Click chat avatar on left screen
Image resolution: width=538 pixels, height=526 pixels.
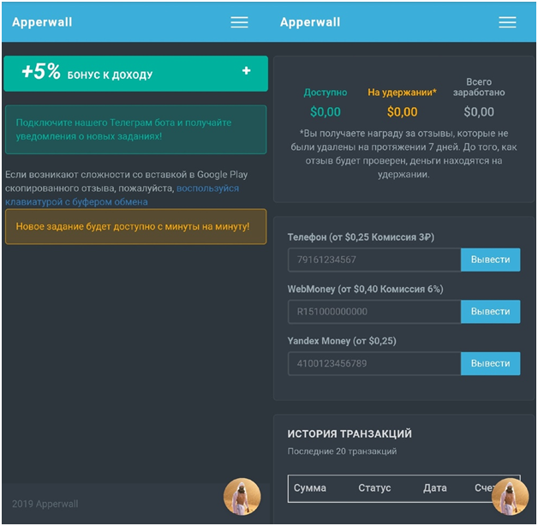pos(242,497)
